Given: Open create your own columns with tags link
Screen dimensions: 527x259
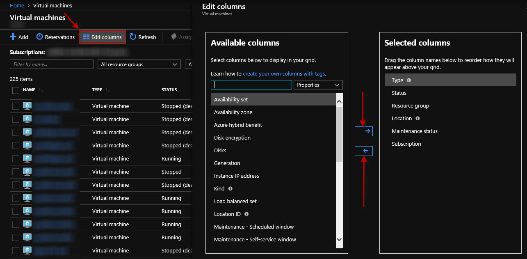Looking at the screenshot, I should (x=284, y=73).
